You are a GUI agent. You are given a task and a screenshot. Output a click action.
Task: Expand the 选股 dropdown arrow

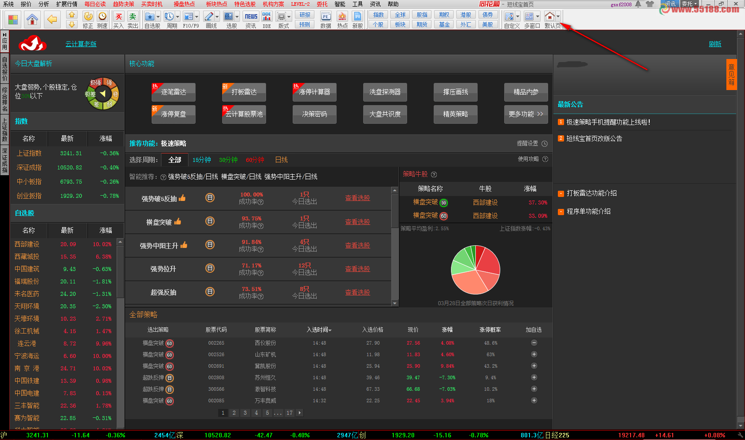[237, 17]
